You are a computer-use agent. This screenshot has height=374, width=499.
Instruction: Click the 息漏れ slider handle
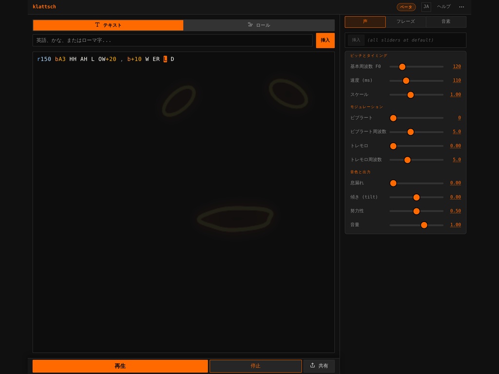(393, 183)
